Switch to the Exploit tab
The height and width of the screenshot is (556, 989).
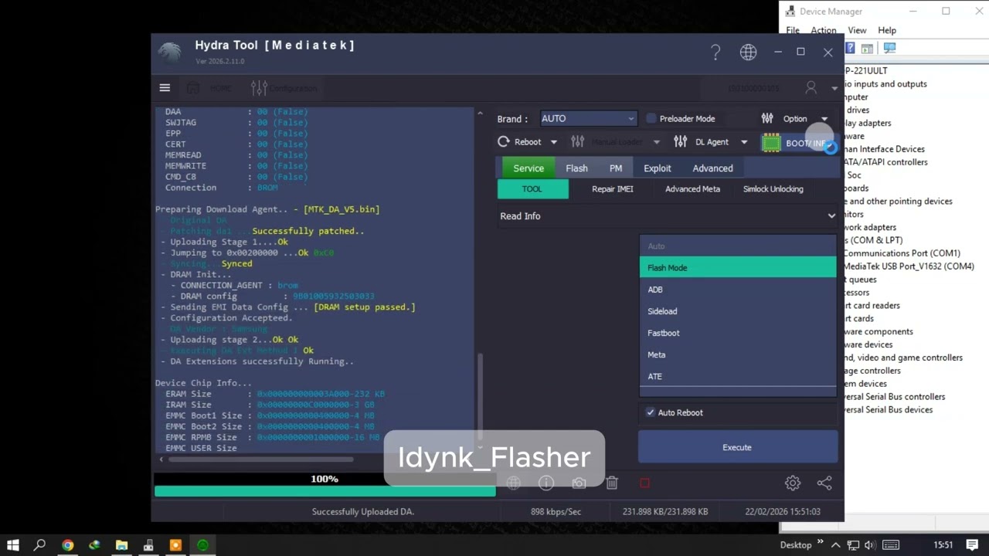click(x=658, y=168)
